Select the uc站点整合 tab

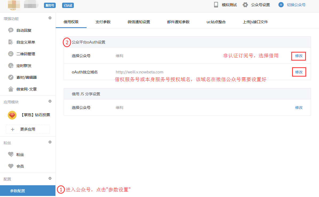click(x=216, y=22)
